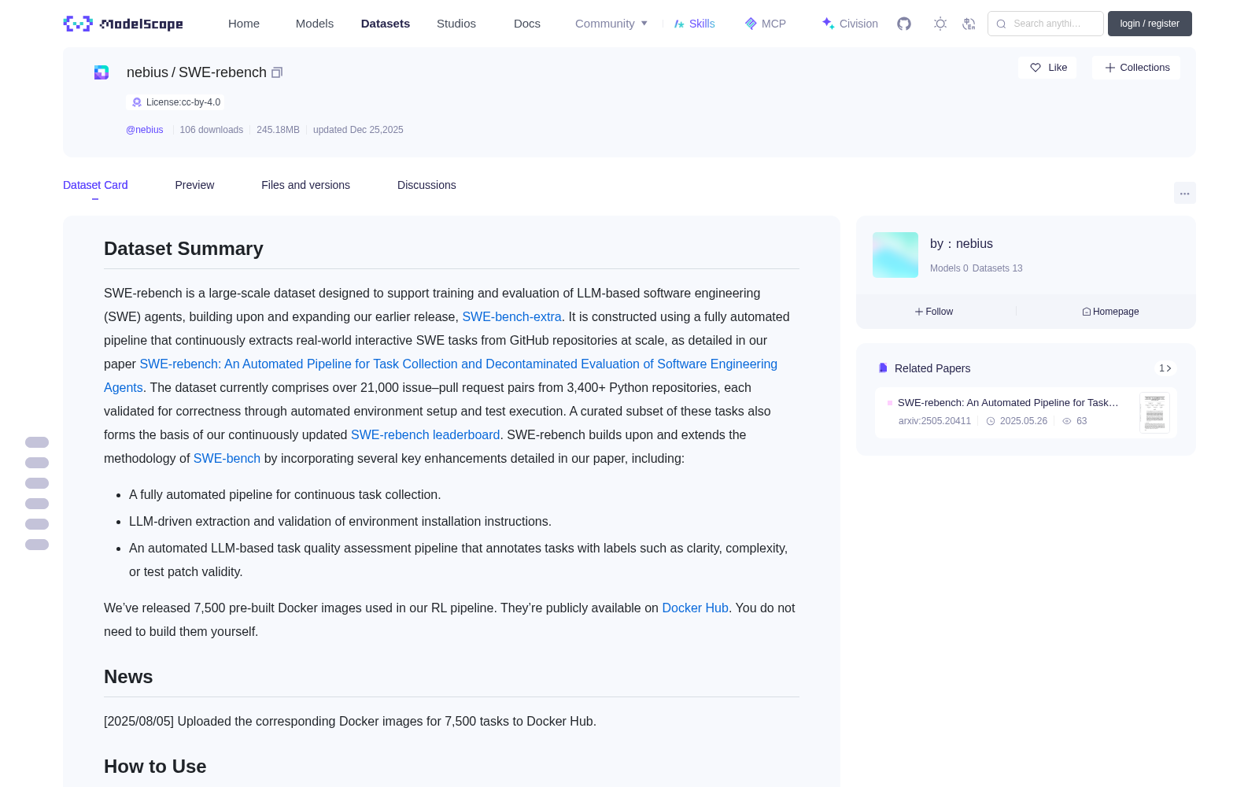Screen dimensions: 1259x787
Task: Expand Related Papers count arrow
Action: [x=1165, y=368]
